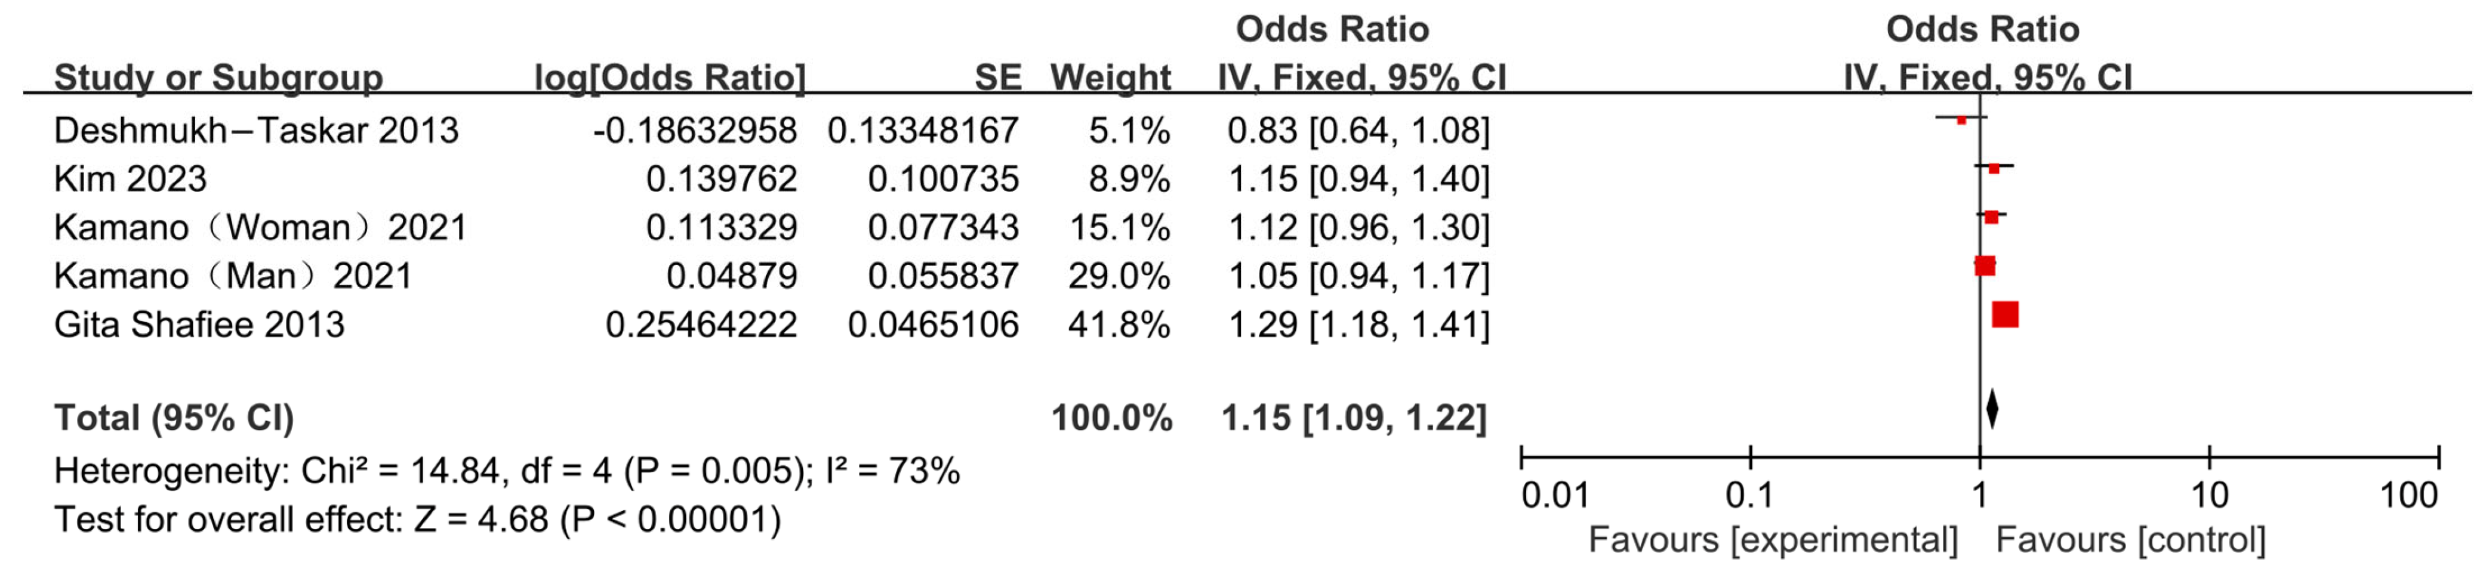Screen dimensions: 2489x575
Task: Click the "Study or Subgroup" column header
Action: 218,77
